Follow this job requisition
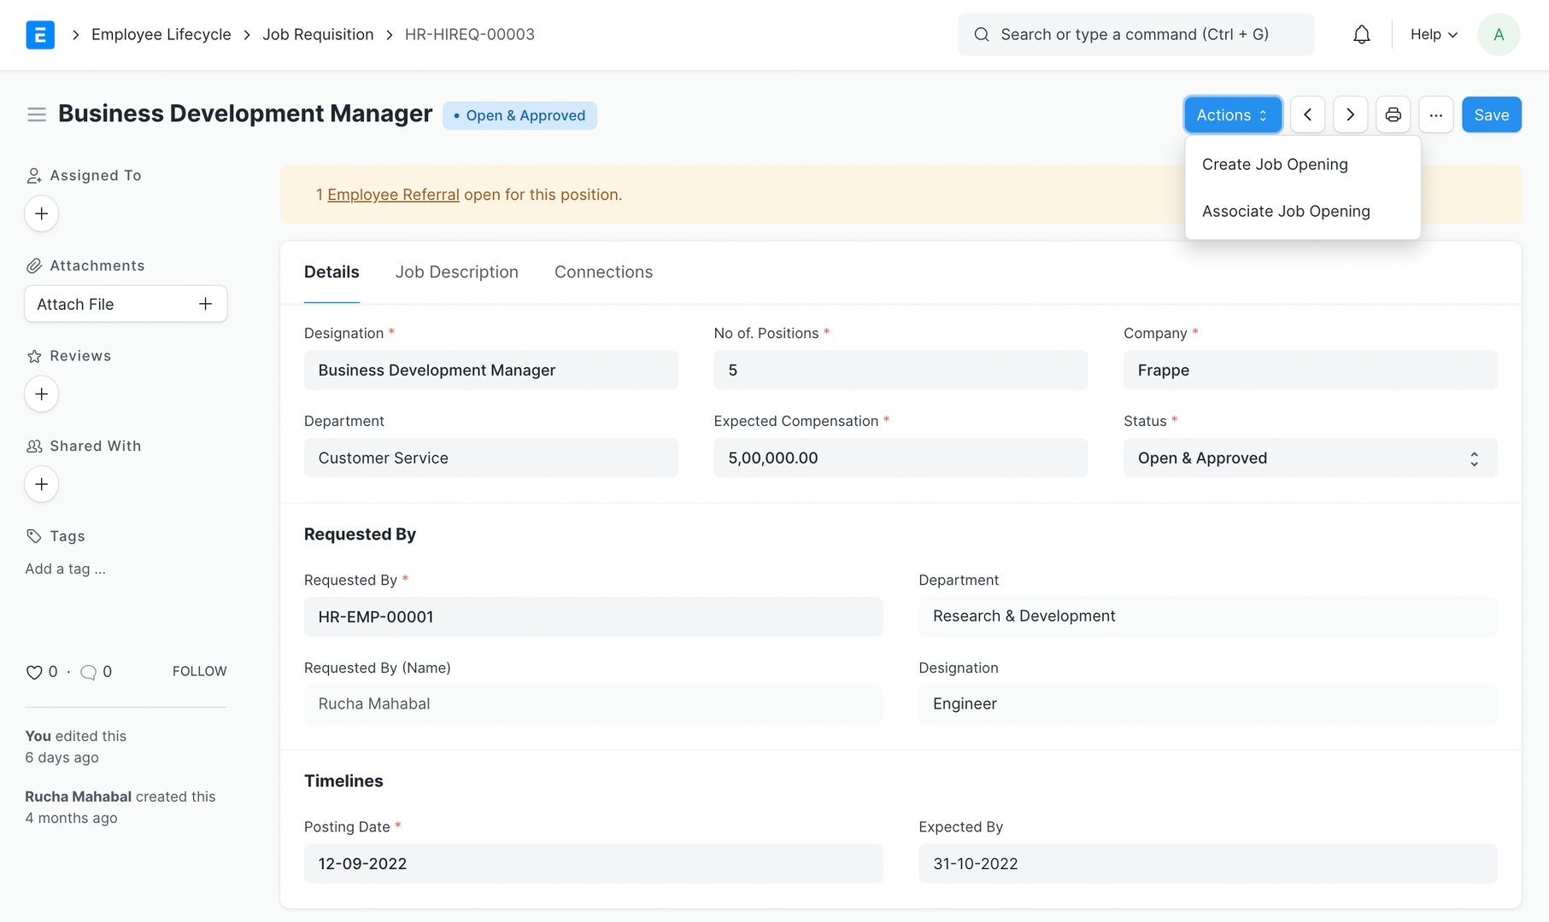The width and height of the screenshot is (1549, 922). click(199, 671)
